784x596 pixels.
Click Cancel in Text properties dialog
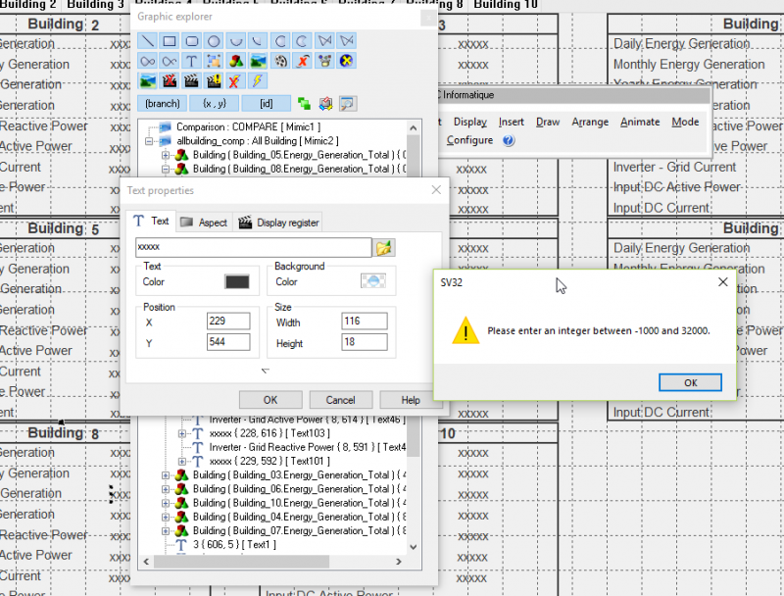pos(340,400)
